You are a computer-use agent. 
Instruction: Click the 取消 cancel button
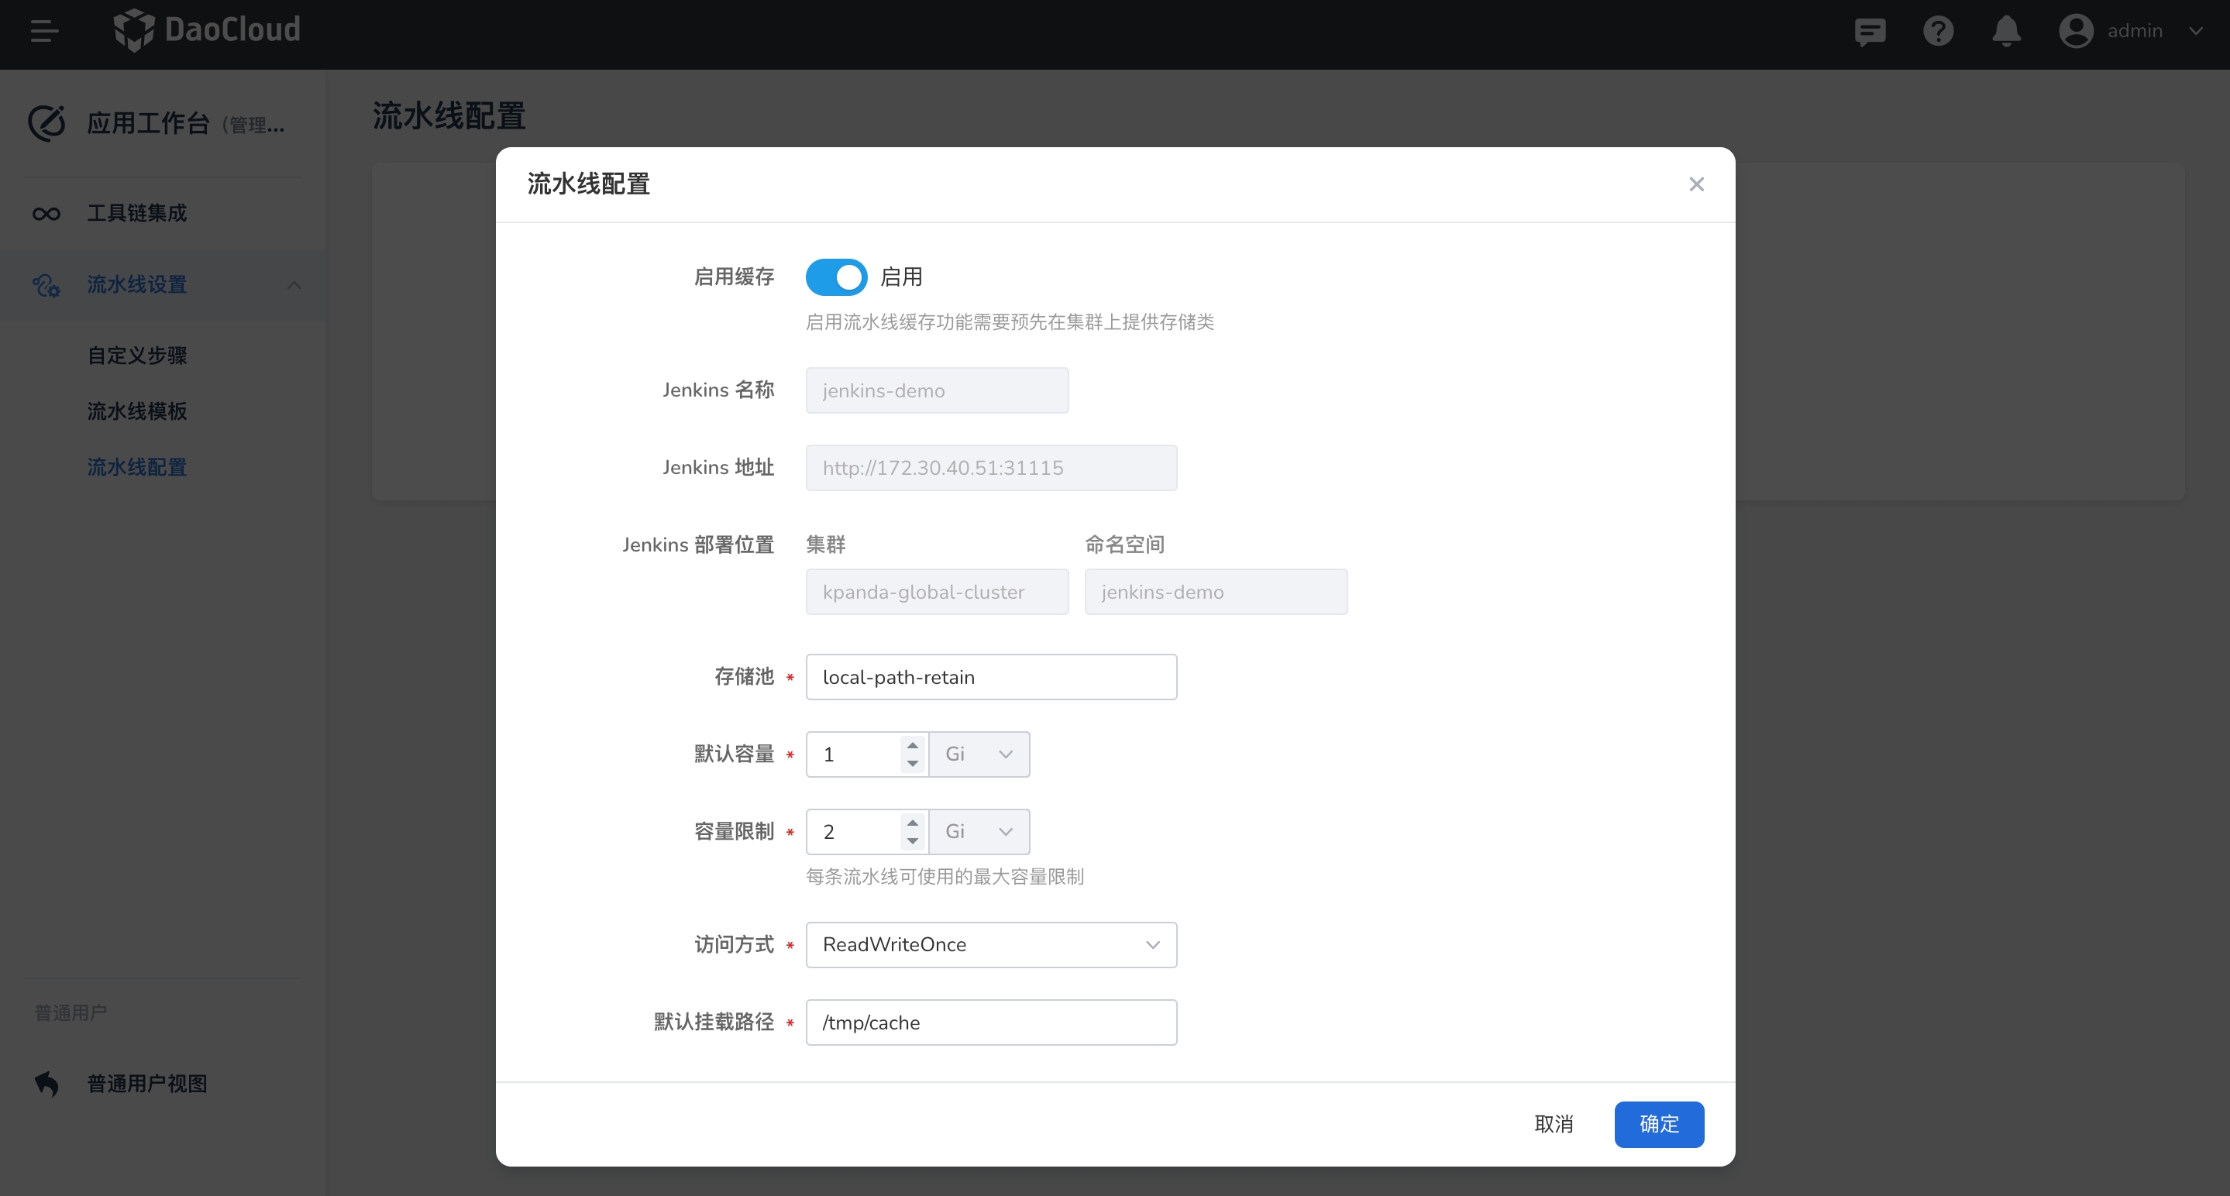point(1553,1124)
